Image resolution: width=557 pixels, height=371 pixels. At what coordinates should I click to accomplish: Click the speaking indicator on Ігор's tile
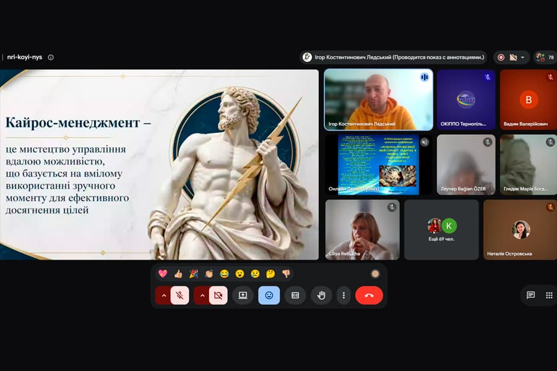(425, 77)
